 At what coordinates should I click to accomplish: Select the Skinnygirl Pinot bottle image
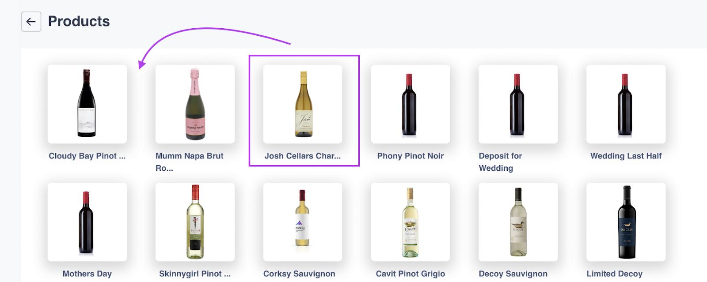point(195,222)
